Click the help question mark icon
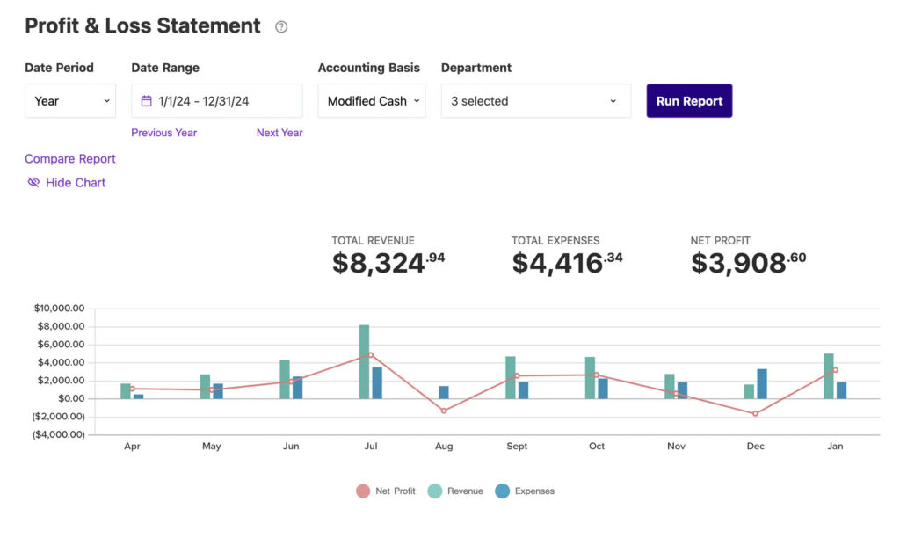Viewport: 900px width, 553px height. pyautogui.click(x=281, y=27)
